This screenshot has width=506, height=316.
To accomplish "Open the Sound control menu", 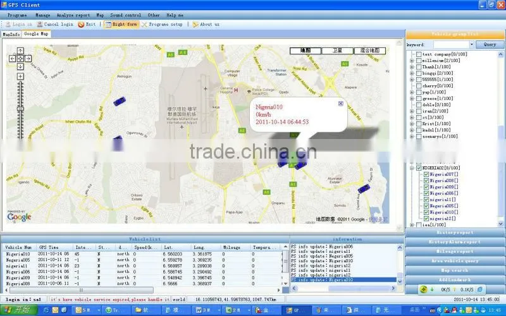I will [125, 15].
